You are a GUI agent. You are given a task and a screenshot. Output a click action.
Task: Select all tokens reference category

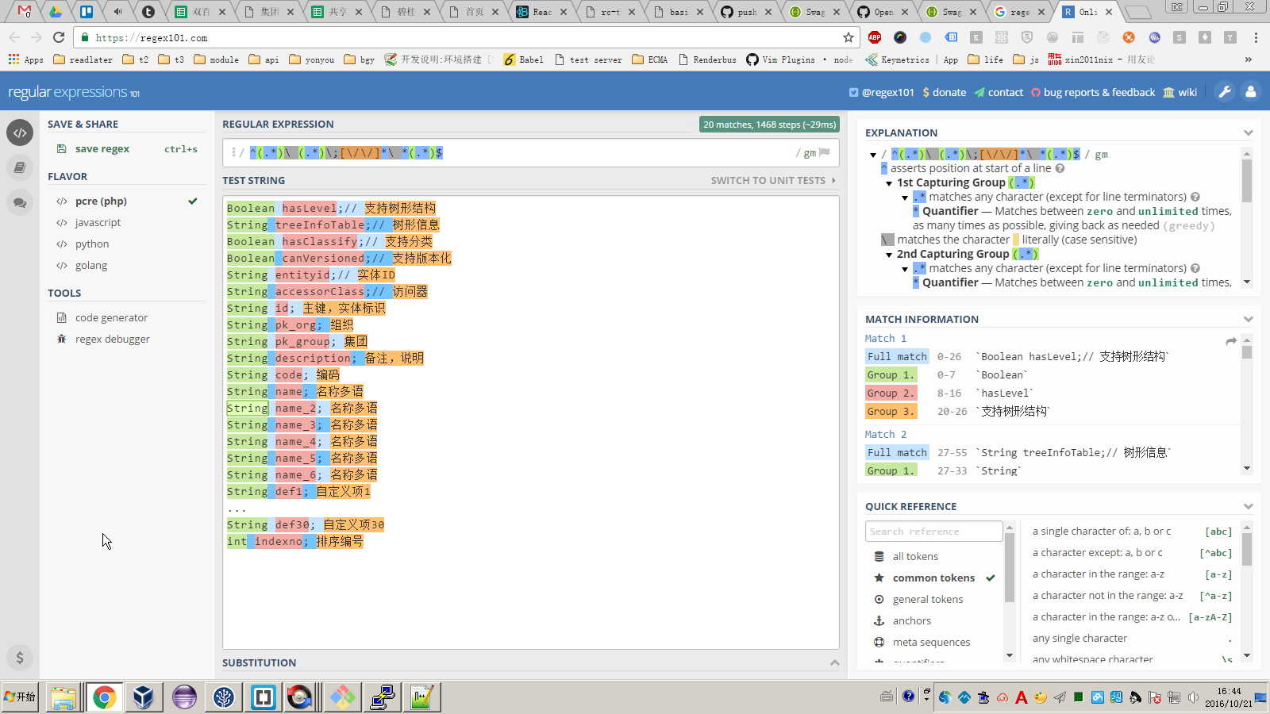point(915,556)
